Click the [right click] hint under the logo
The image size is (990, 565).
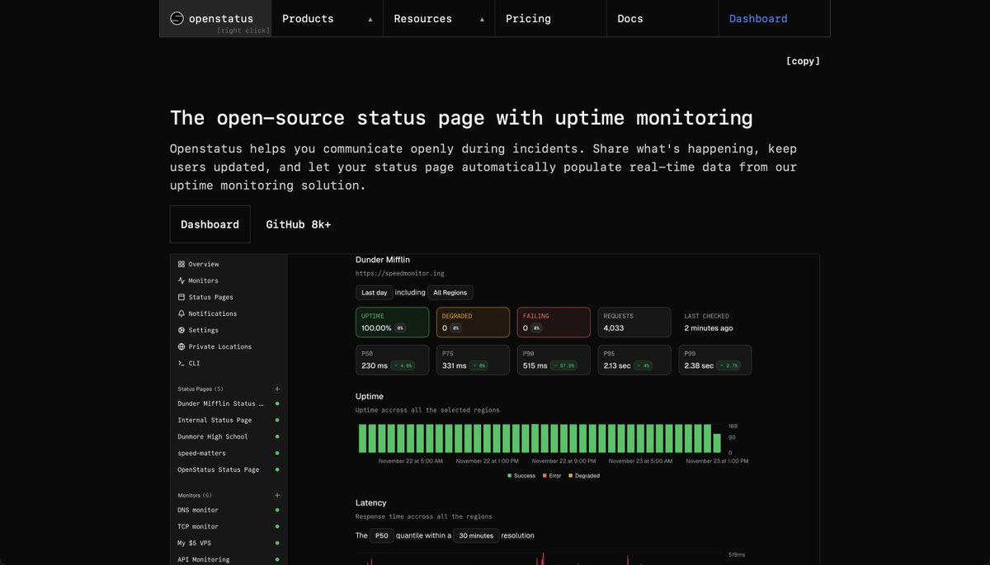(243, 31)
